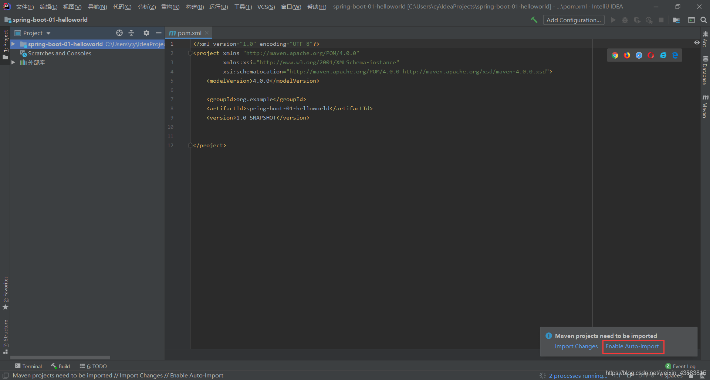Toggle the 1: Project side tab

click(x=5, y=44)
